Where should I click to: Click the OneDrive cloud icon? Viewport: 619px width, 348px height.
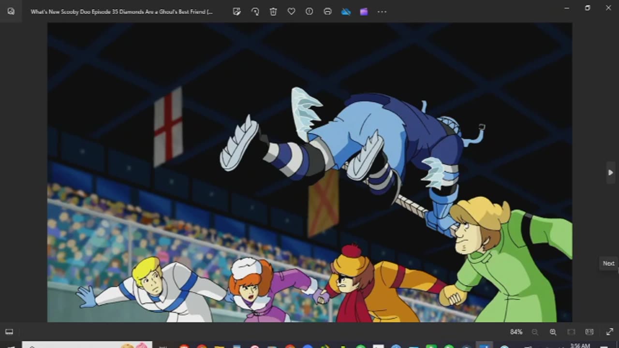click(x=346, y=12)
